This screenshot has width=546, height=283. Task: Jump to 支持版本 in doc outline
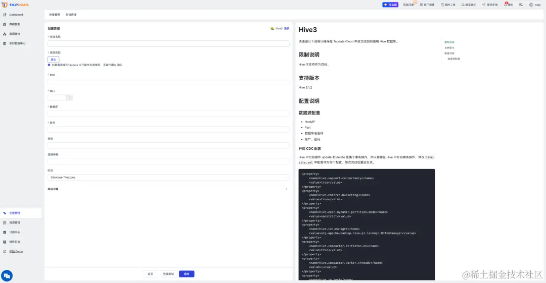[449, 47]
